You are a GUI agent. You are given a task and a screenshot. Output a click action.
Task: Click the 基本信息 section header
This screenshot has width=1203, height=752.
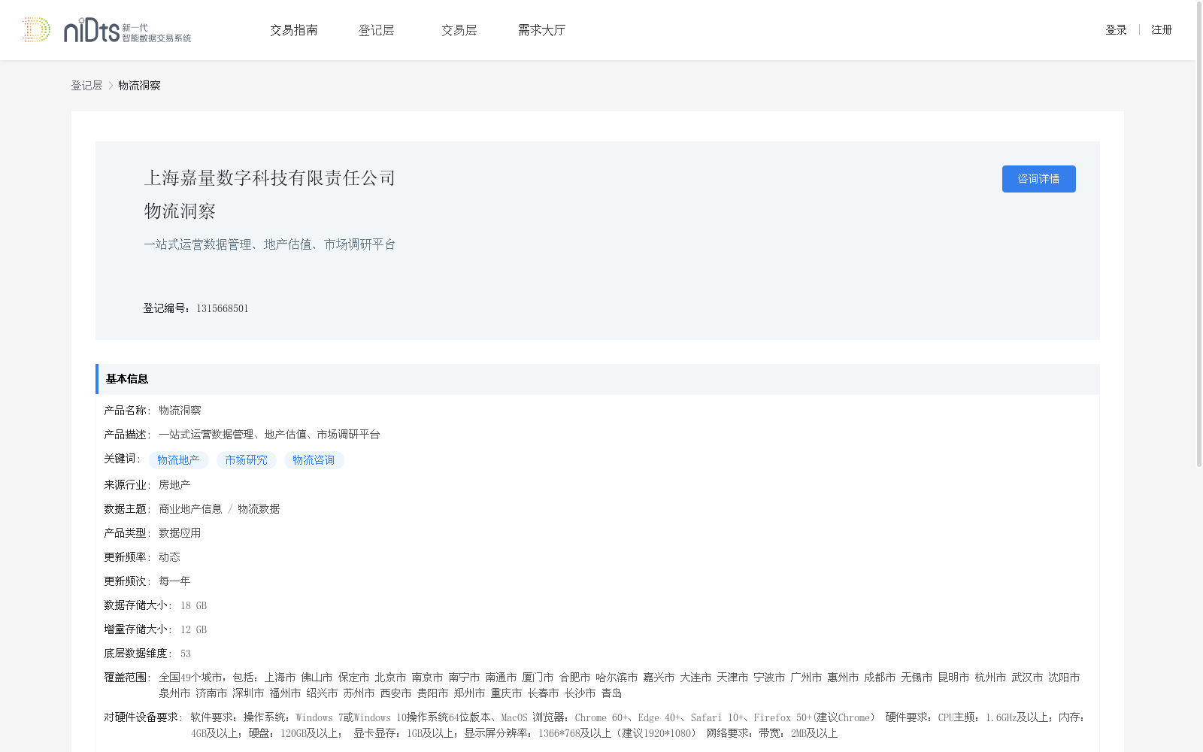598,379
